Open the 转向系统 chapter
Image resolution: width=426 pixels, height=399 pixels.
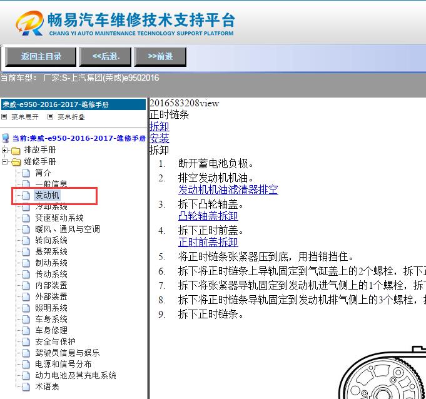coord(51,240)
